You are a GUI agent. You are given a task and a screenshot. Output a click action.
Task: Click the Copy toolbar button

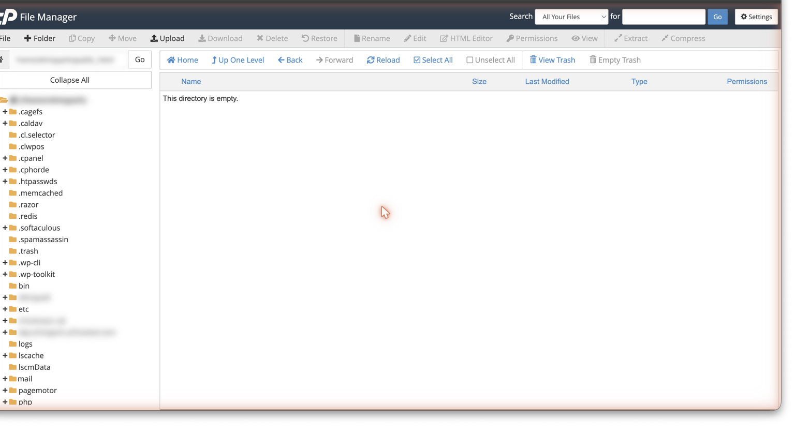82,38
